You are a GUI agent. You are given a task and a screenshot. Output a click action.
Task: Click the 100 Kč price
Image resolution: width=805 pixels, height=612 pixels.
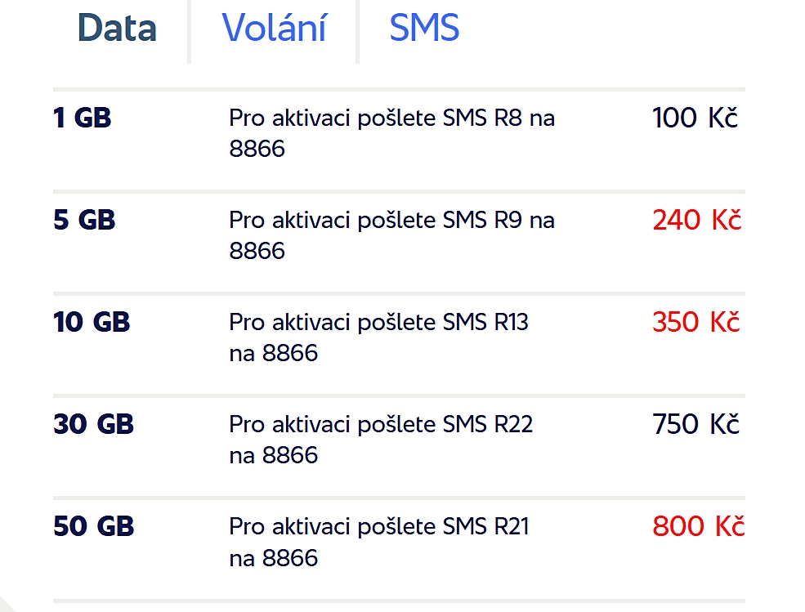click(x=695, y=118)
